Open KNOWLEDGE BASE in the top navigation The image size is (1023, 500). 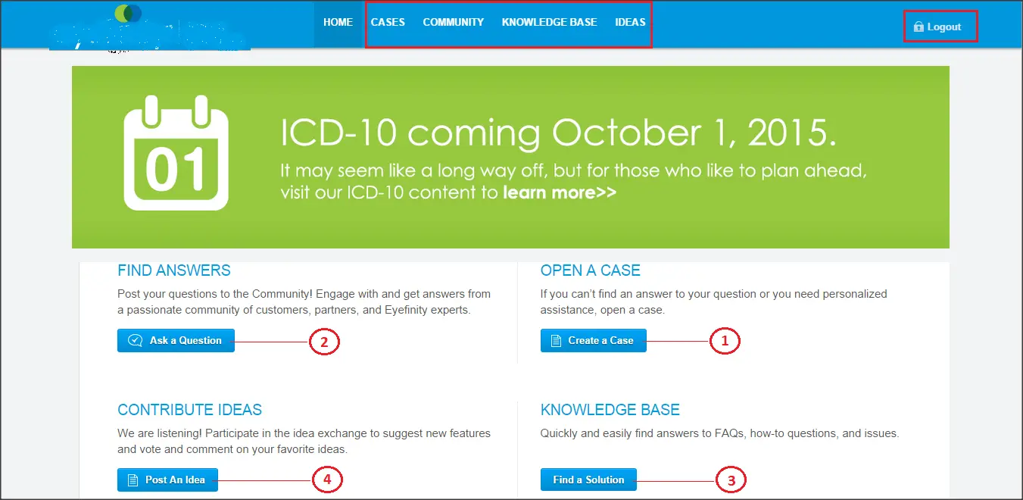[549, 23]
